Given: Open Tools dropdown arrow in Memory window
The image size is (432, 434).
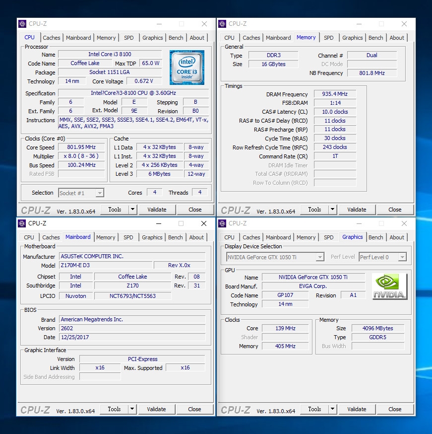Looking at the screenshot, I should [x=332, y=210].
